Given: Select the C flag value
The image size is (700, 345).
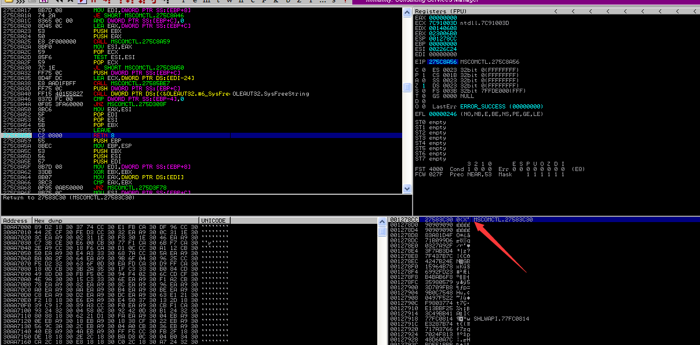Looking at the screenshot, I should [423, 69].
